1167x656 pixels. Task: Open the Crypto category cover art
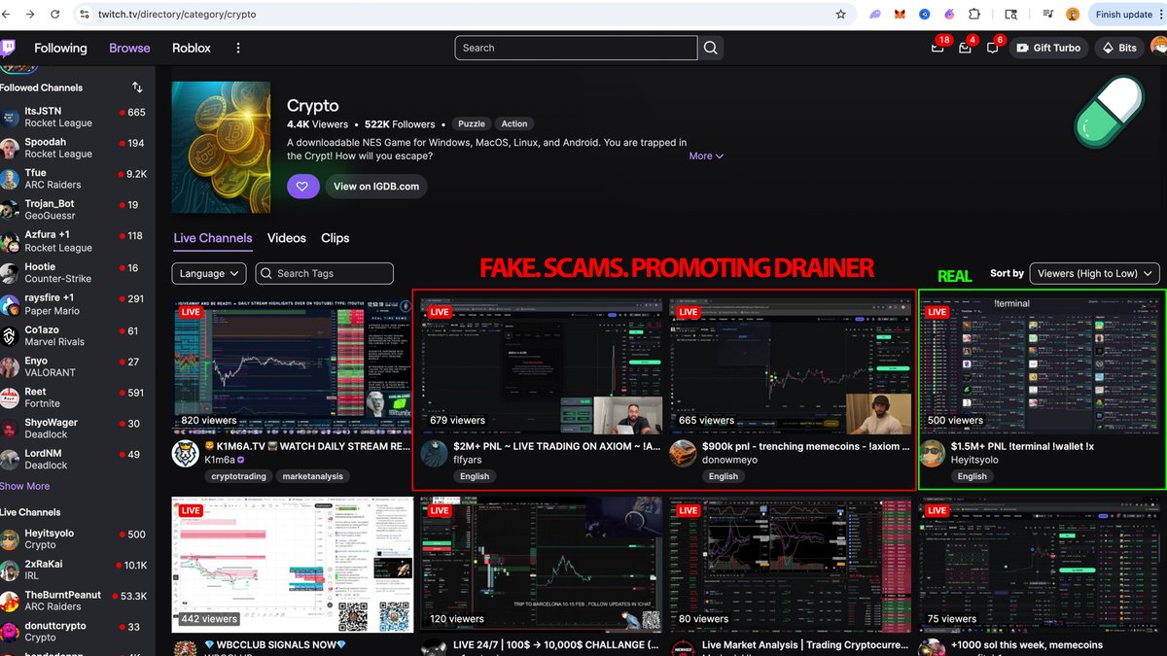(x=223, y=147)
